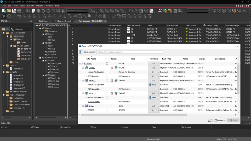The height and width of the screenshot is (141, 251).
Task: Switch to the / - (Drone : Drone1) tab
Action: point(63,21)
